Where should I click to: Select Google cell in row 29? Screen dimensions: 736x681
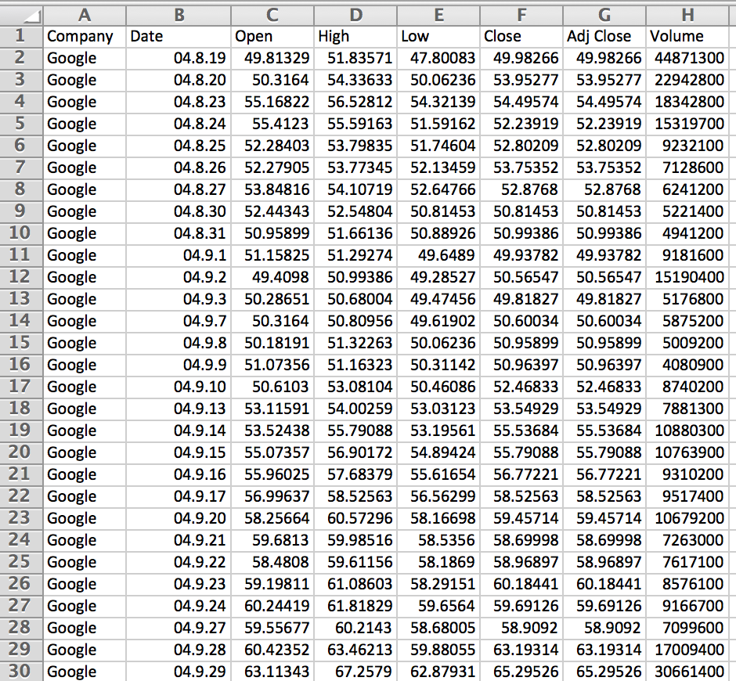click(x=85, y=650)
